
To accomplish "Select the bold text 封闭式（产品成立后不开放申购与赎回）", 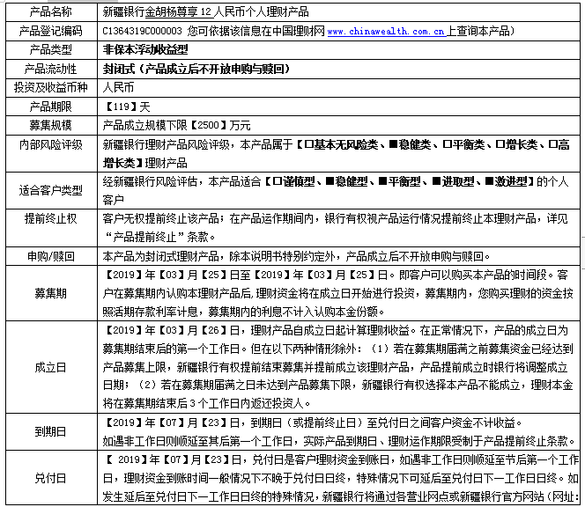I will pyautogui.click(x=196, y=69).
